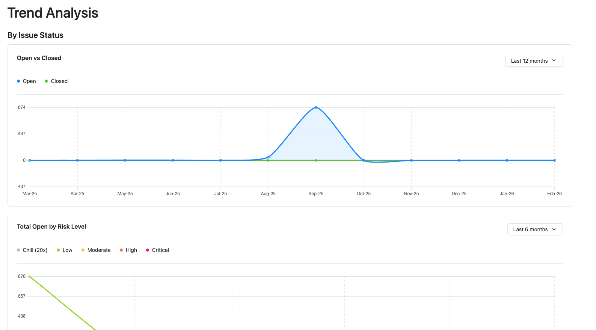Toggle the Critical risk legend item
This screenshot has height=330, width=596.
pos(157,250)
